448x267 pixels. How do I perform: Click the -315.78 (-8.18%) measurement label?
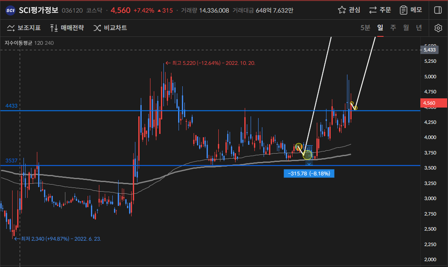[309, 173]
